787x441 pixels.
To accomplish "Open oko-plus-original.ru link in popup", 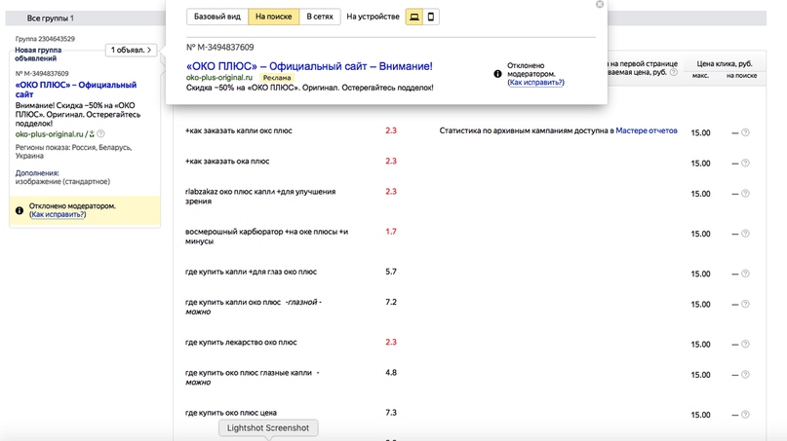I will [219, 78].
